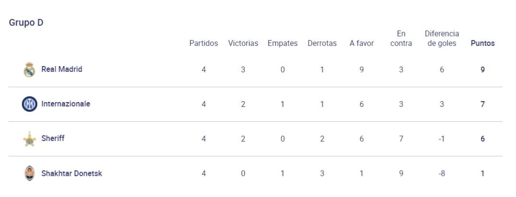Click the Empates column header
516x197 pixels.
tap(282, 43)
